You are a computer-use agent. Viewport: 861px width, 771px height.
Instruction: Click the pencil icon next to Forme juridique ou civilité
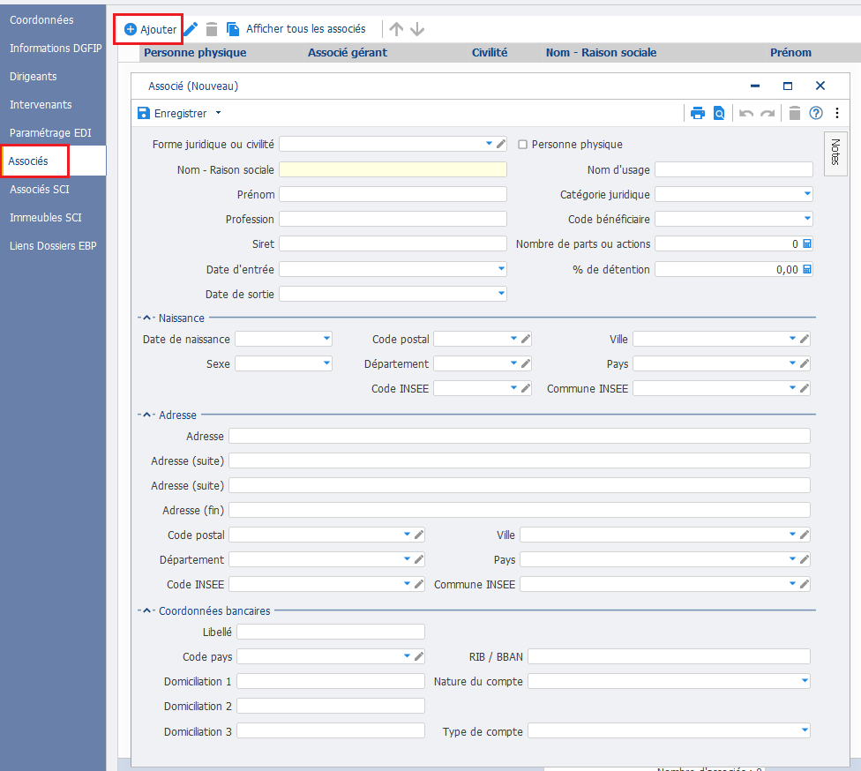pyautogui.click(x=501, y=144)
